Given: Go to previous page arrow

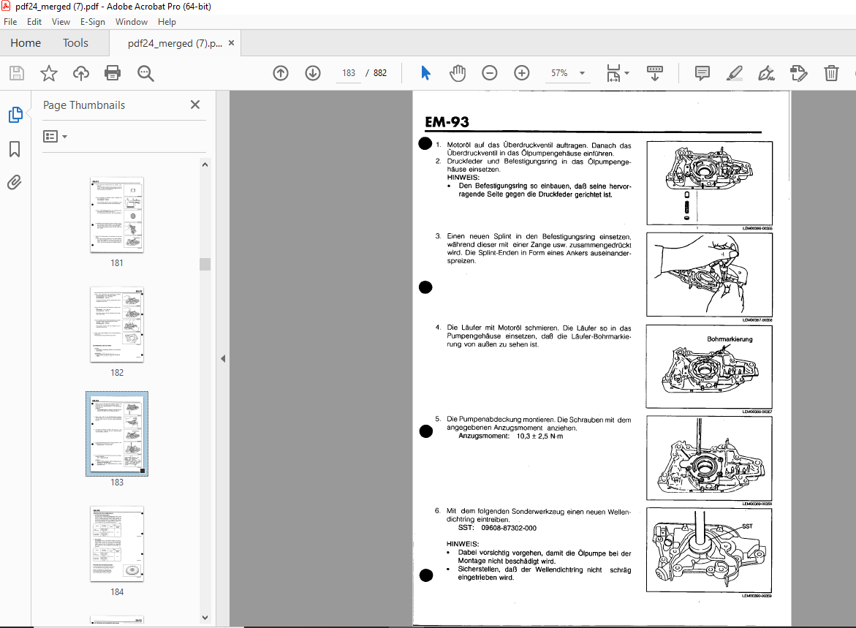Looking at the screenshot, I should [x=281, y=73].
